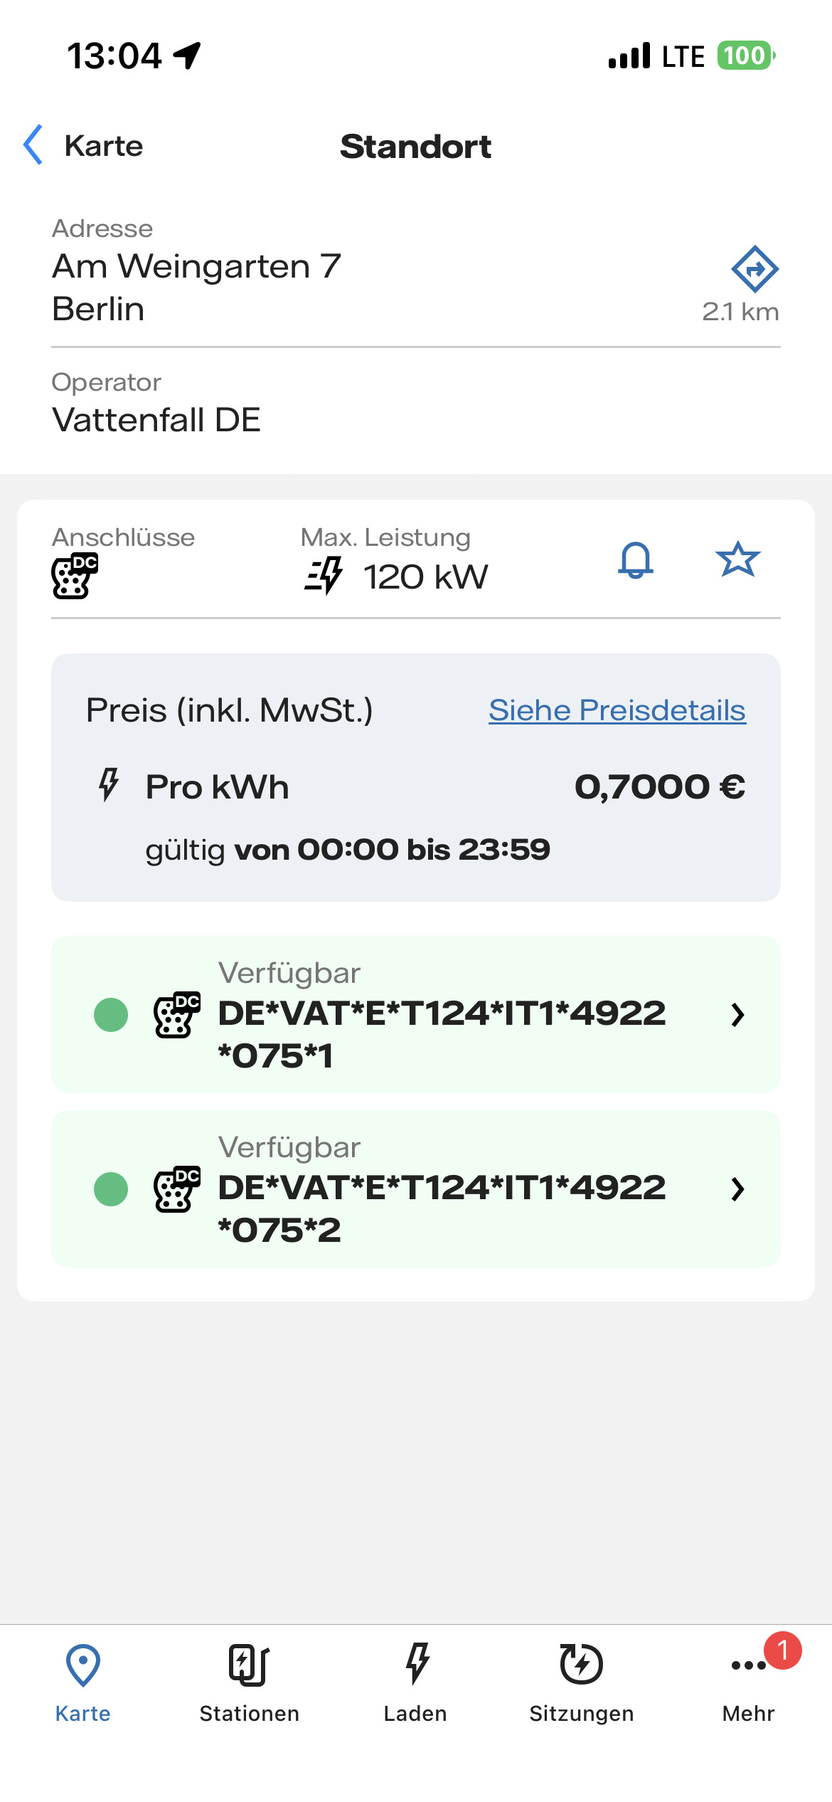Tap green availability dot of first charger
832x1802 pixels.
tap(111, 1015)
